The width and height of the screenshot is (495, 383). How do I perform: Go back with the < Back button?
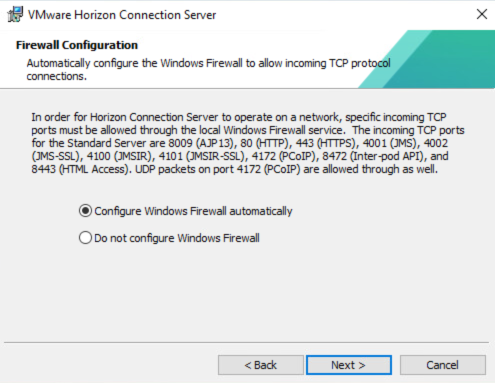[260, 365]
